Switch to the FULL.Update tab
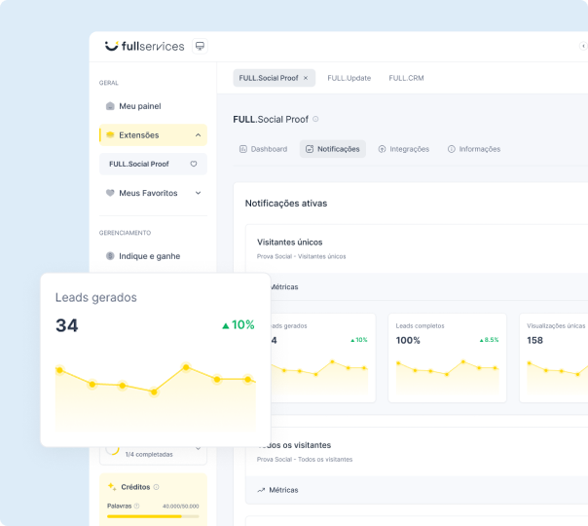This screenshot has width=588, height=526. point(349,78)
